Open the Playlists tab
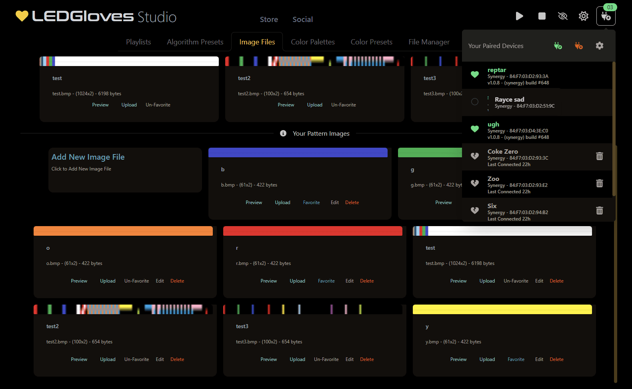 (138, 42)
